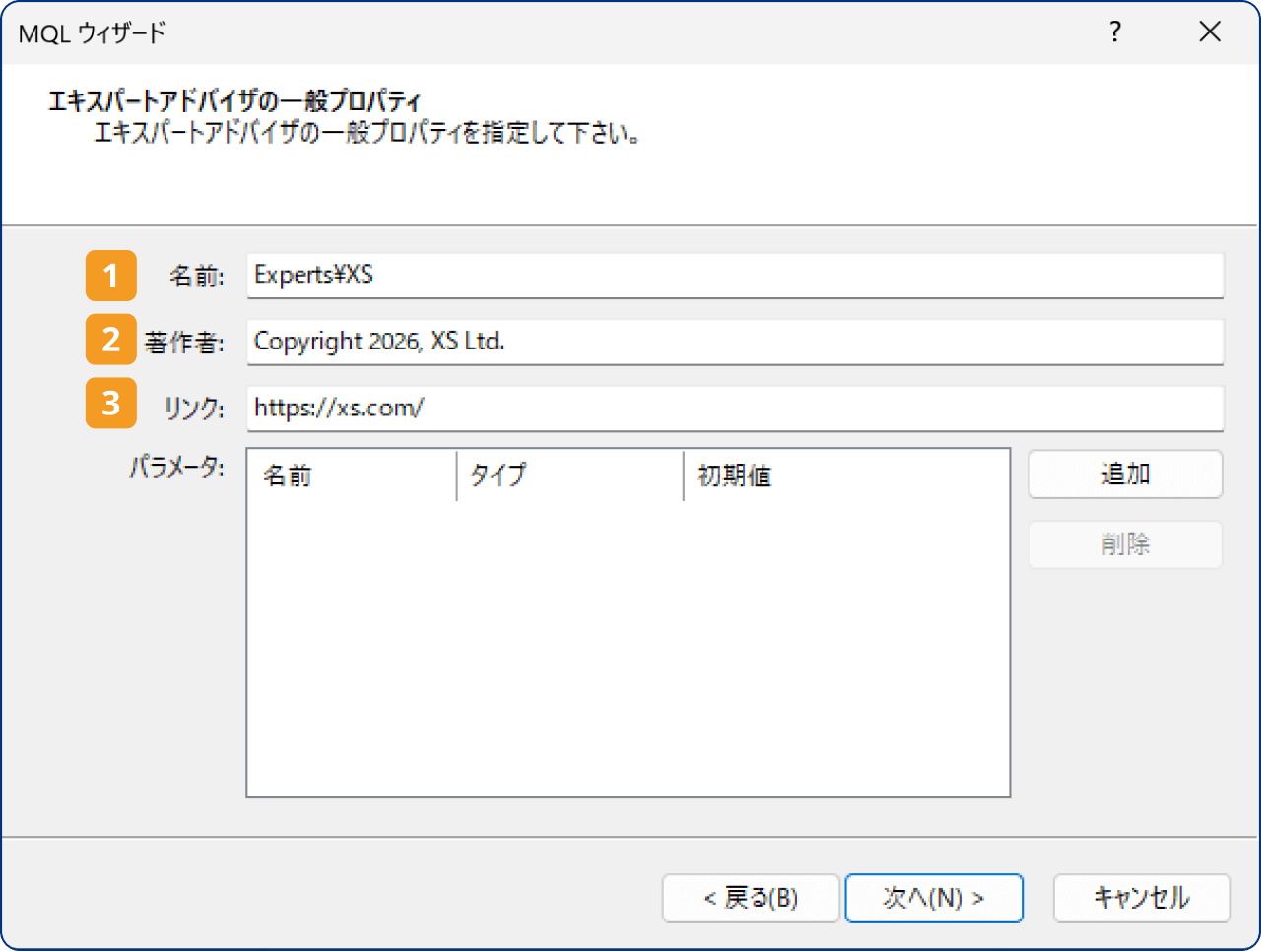Screen dimensions: 1261x951
Task: Close the MQL ウィザード dialog
Action: (x=1210, y=32)
